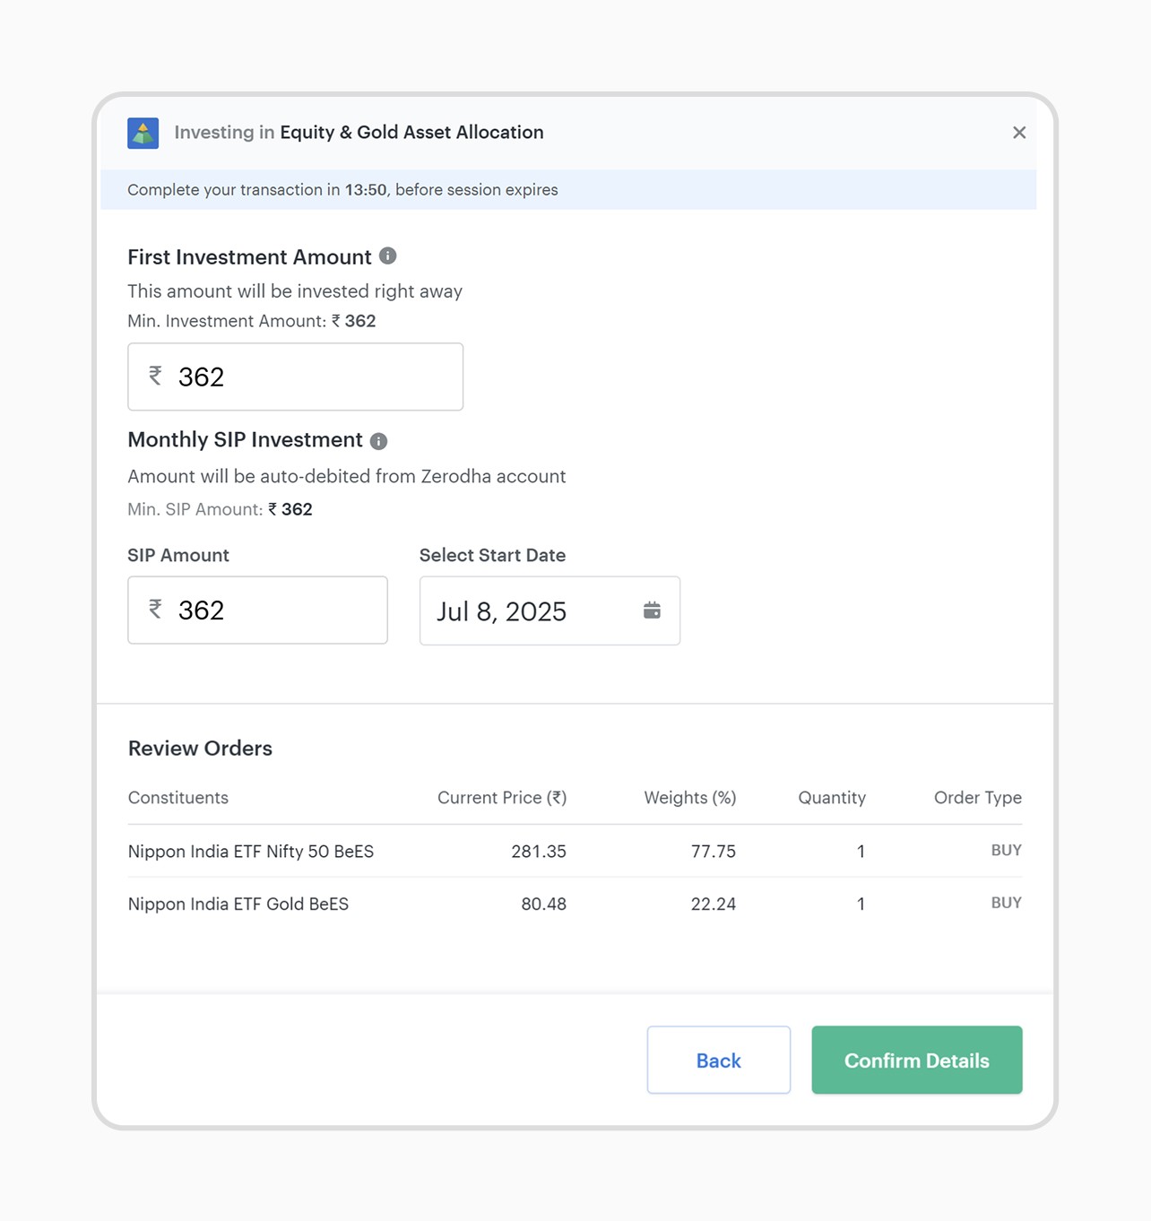
Task: Click the weight value 77.75
Action: tap(714, 851)
